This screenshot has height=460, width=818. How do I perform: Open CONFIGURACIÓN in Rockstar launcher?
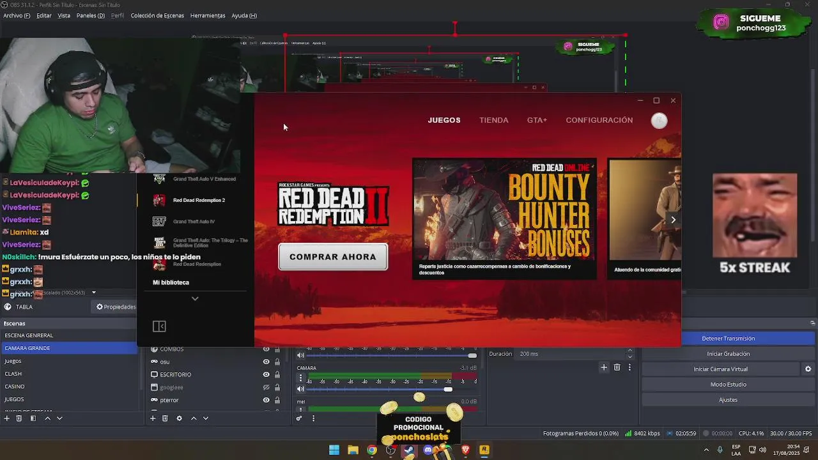coord(599,120)
